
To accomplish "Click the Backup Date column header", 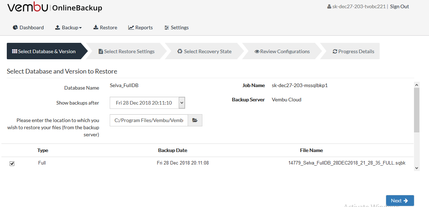I will (173, 150).
